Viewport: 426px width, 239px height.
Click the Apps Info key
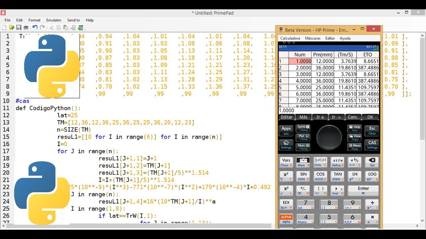pos(286,130)
